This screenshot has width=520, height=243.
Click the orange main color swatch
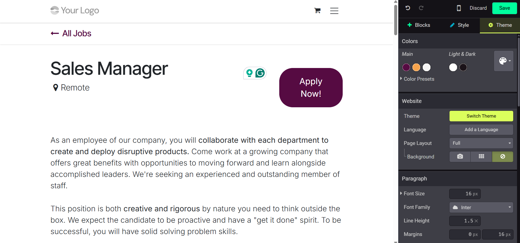tap(416, 67)
